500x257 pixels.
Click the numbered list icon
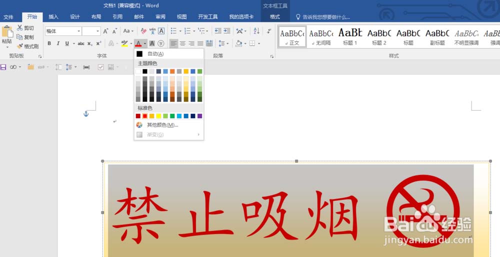coord(187,31)
